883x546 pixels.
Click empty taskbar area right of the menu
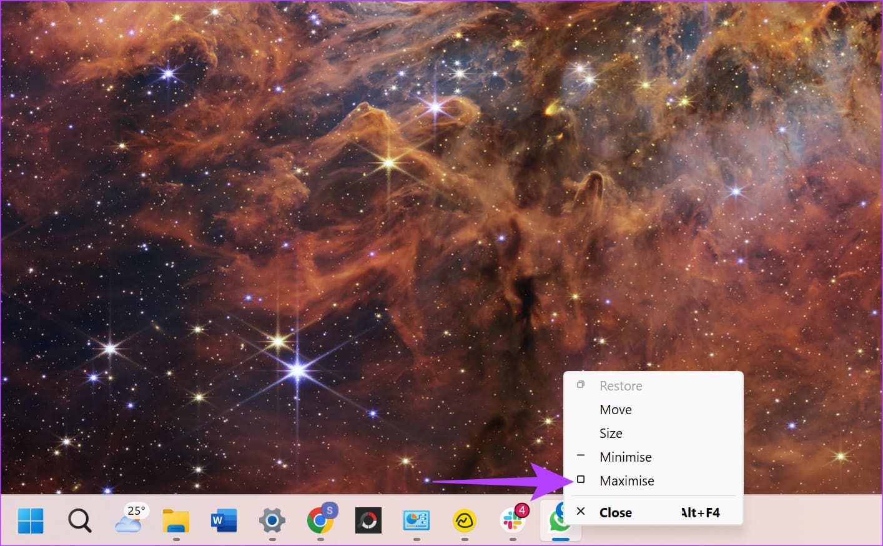(x=812, y=520)
